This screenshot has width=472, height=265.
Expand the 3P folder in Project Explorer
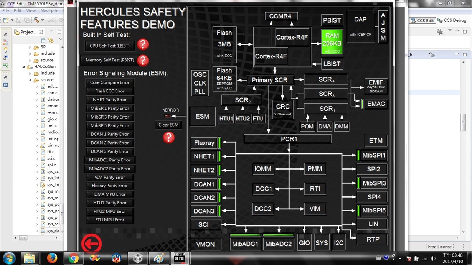(x=30, y=47)
